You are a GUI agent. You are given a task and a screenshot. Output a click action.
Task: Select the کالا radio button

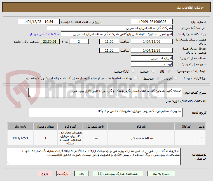pos(169,71)
